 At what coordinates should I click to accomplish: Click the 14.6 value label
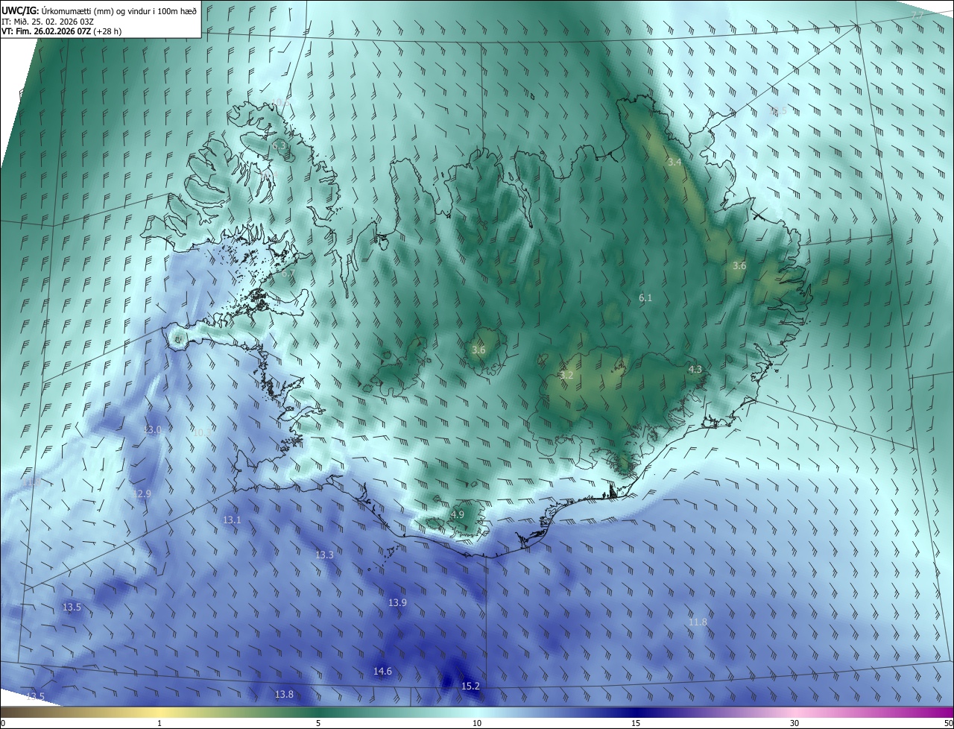pos(382,672)
